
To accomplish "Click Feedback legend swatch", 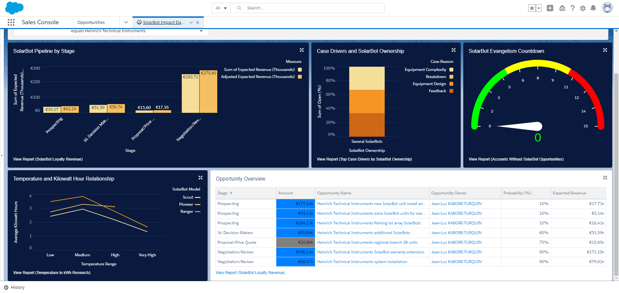I will coord(451,91).
